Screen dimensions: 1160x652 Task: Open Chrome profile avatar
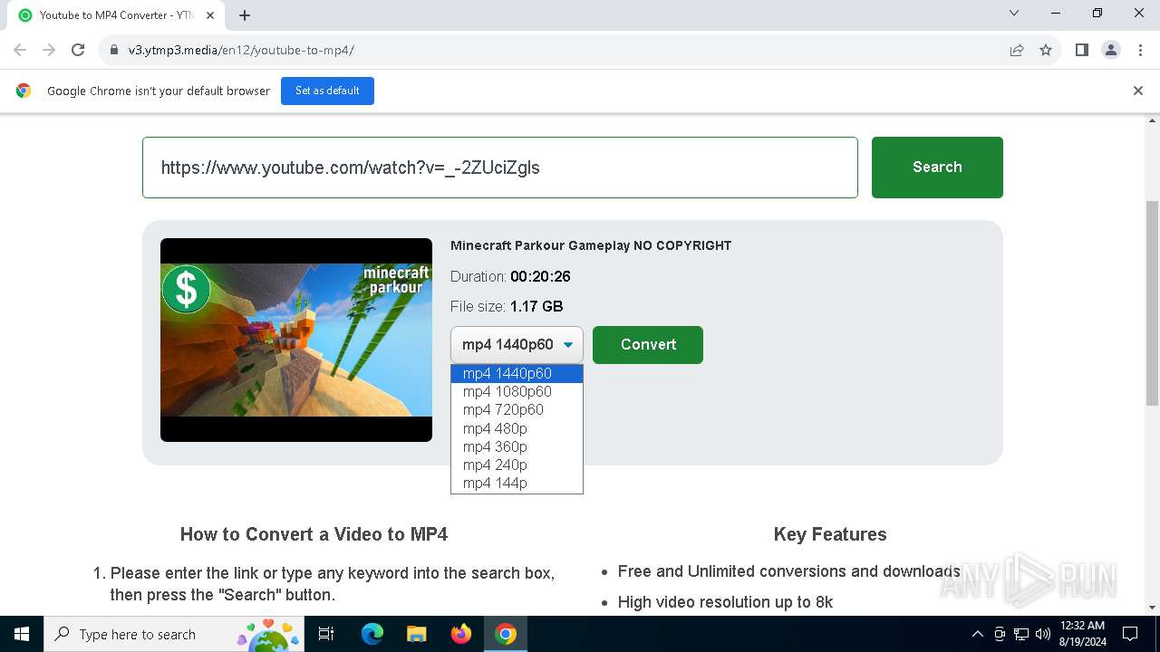pos(1111,50)
